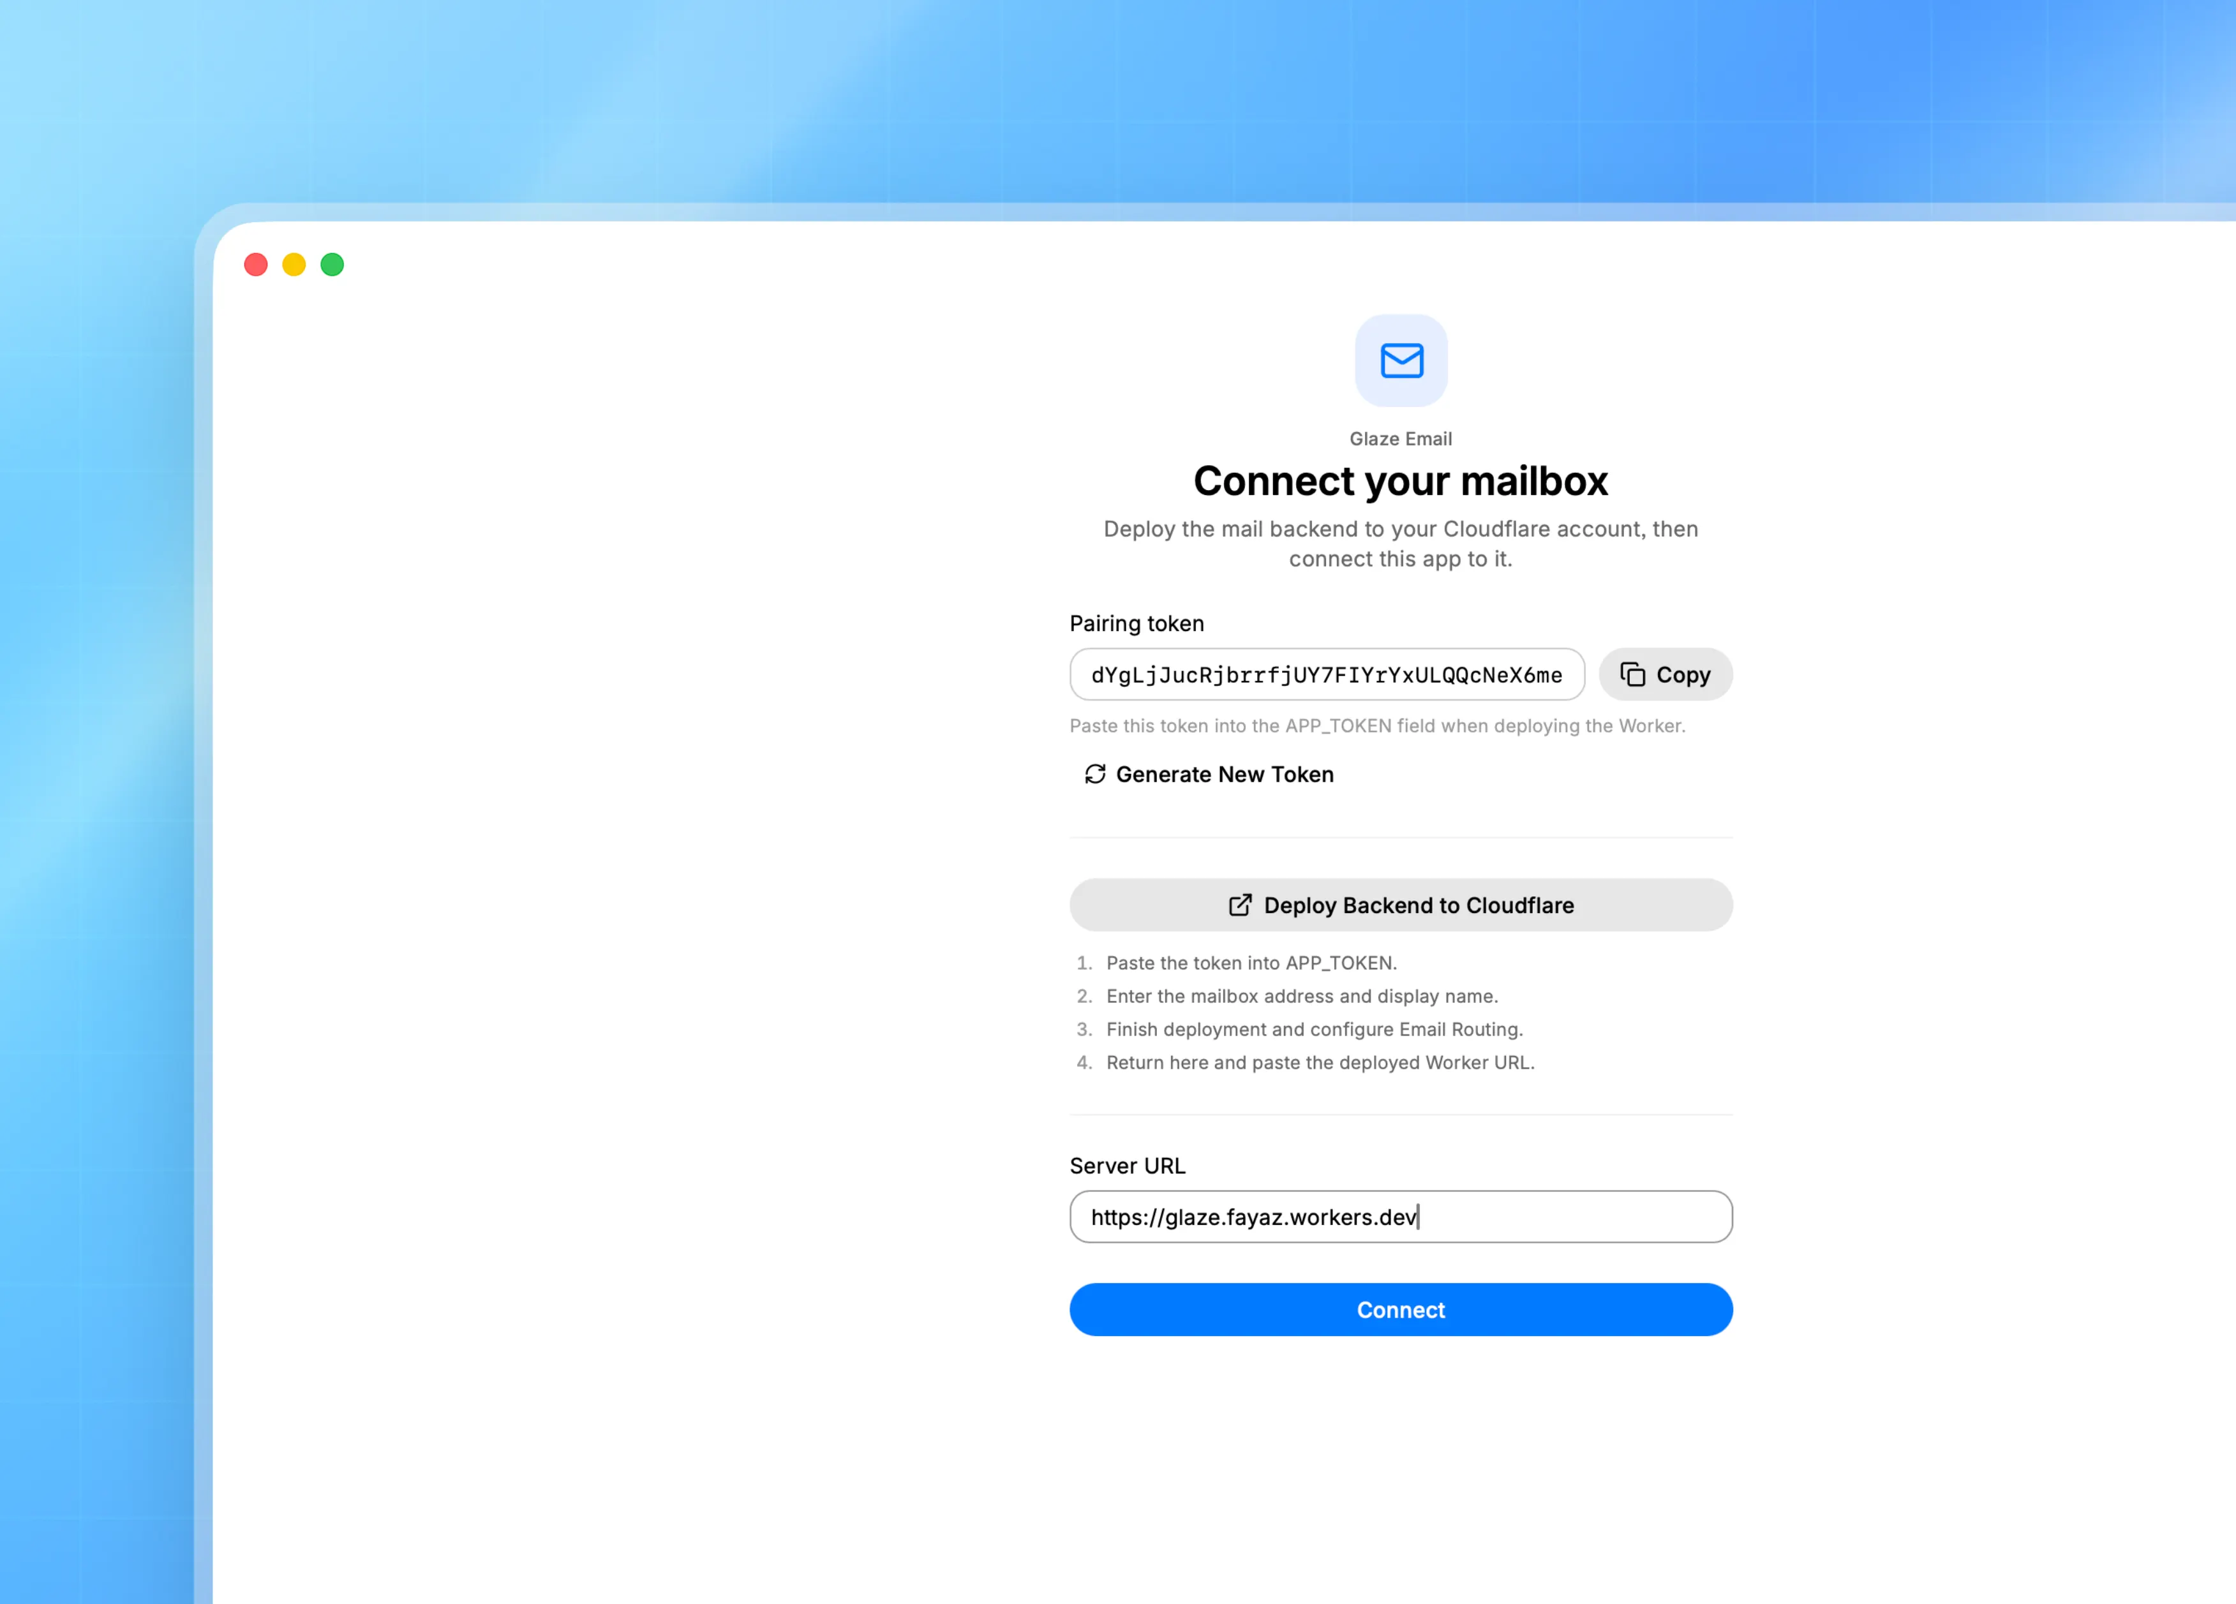Click the 'Deploy the mail backend' description text

(1401, 544)
